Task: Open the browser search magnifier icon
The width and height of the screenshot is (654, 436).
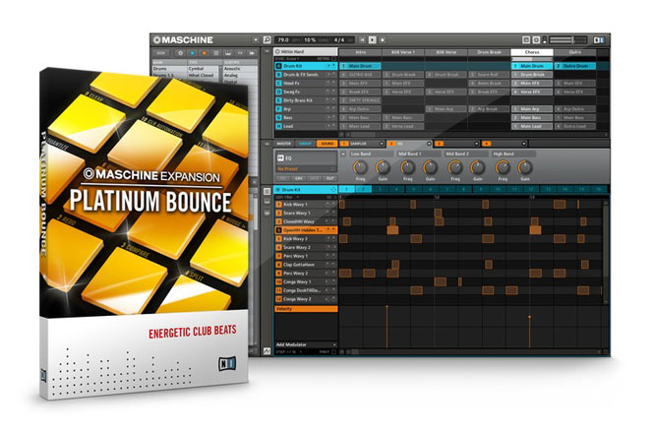Action: click(267, 40)
